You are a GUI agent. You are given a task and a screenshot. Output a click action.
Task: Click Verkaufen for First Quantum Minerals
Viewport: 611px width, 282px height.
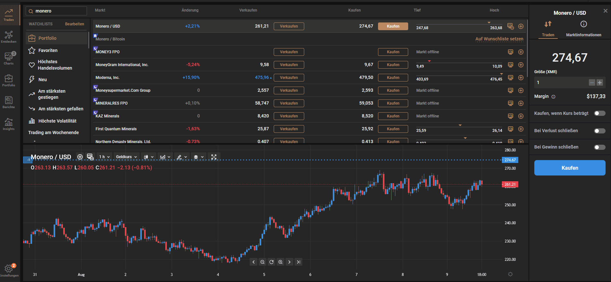coord(289,129)
